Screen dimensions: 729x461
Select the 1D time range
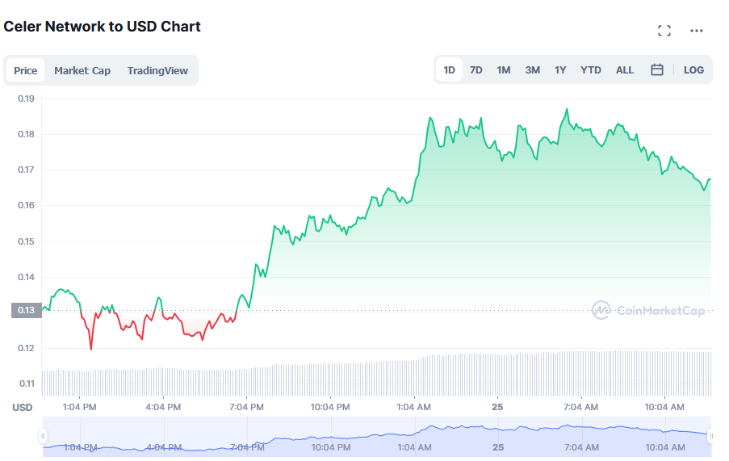tap(449, 69)
